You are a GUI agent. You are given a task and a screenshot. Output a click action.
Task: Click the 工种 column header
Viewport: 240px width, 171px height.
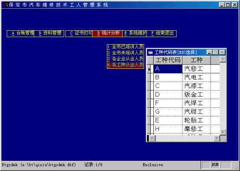click(x=197, y=60)
